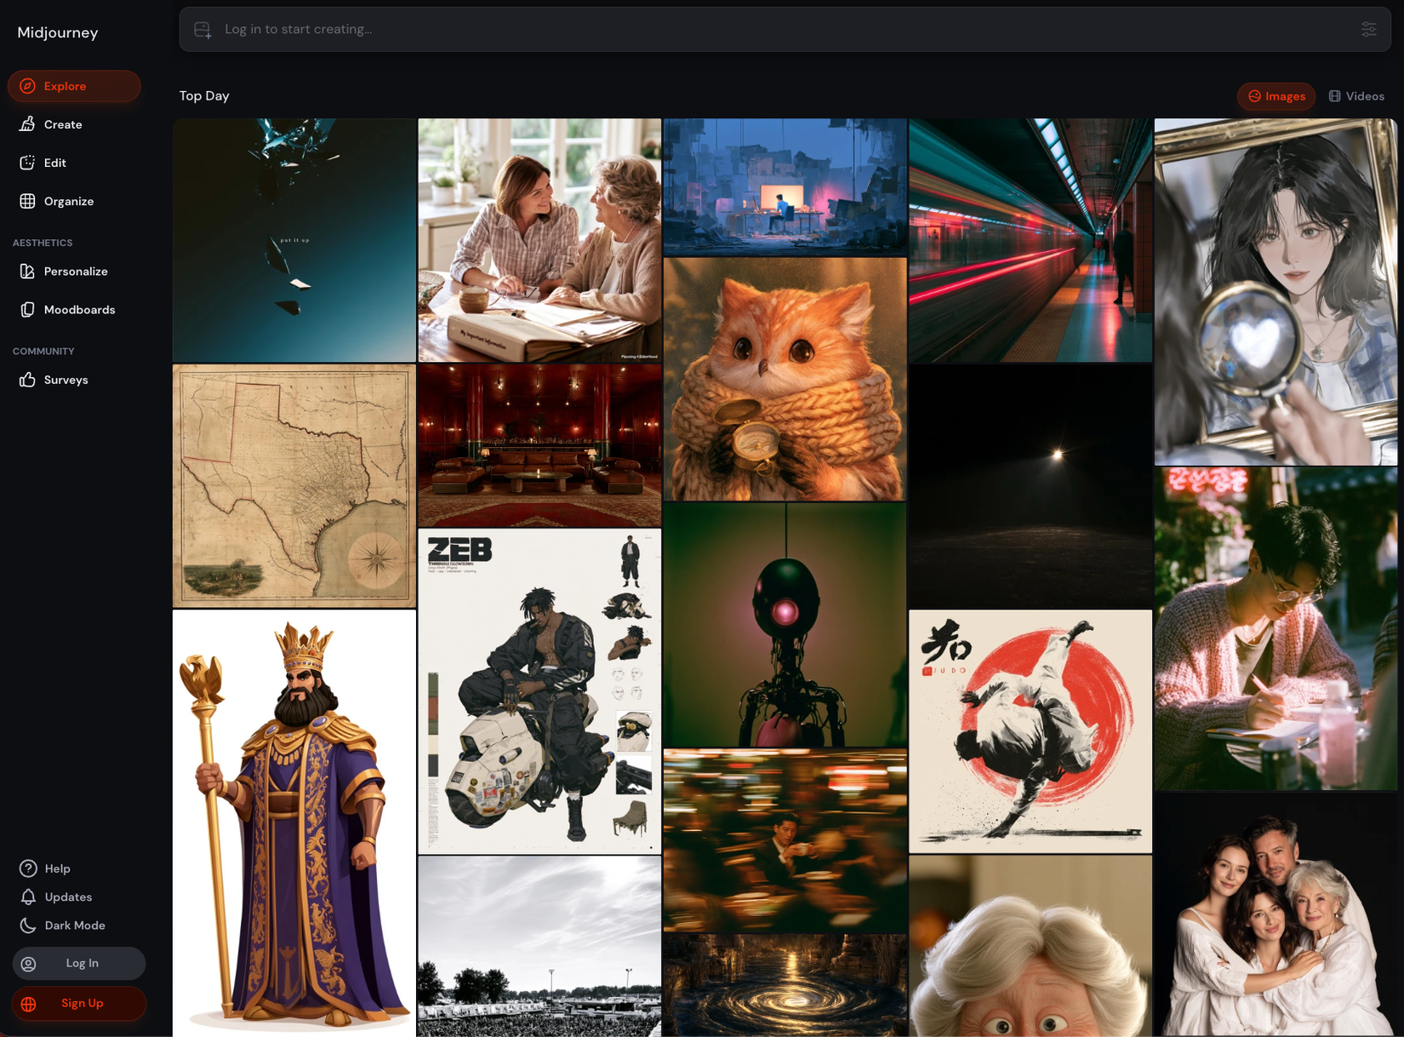Click the Updates bell icon
This screenshot has width=1404, height=1037.
28,897
